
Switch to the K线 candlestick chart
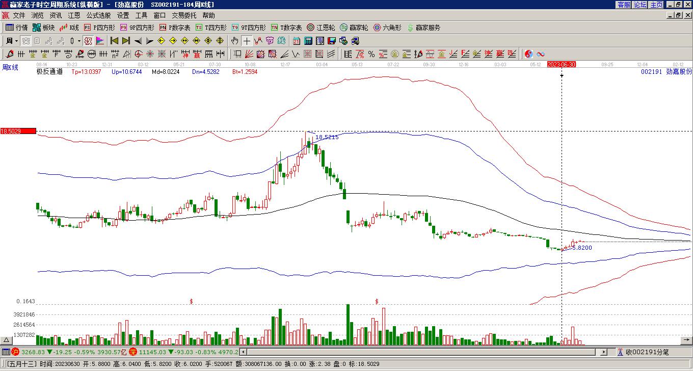tap(69, 28)
